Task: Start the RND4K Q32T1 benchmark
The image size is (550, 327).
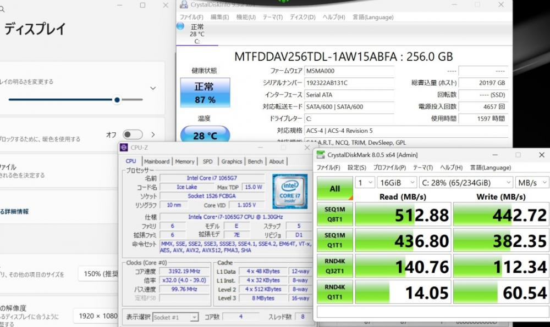Action: (335, 266)
